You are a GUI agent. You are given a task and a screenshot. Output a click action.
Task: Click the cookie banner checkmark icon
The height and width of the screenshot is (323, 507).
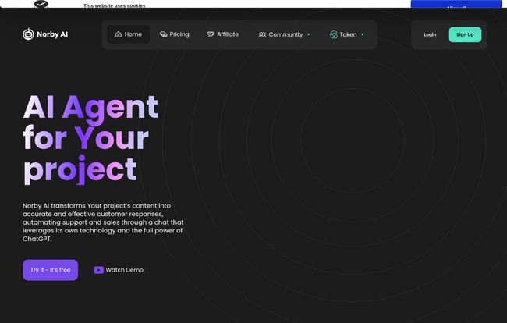coord(41,4)
